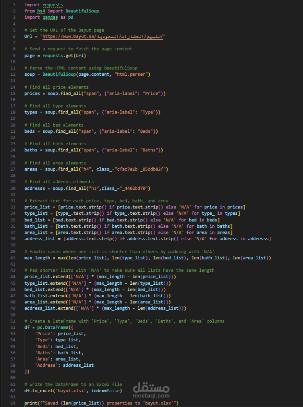Viewport: 303px width, 407px height.
Task: Click 'area_list.extend' on line 48
Action: click(x=45, y=302)
